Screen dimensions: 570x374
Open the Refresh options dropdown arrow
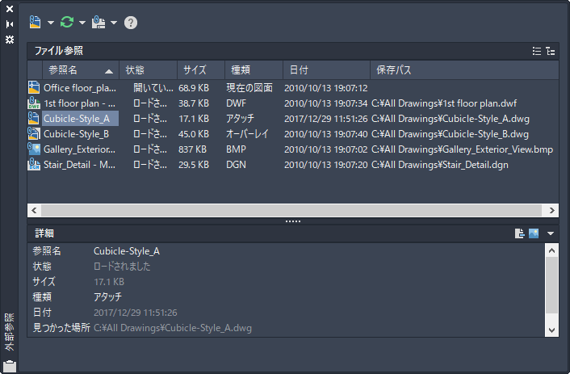(82, 23)
